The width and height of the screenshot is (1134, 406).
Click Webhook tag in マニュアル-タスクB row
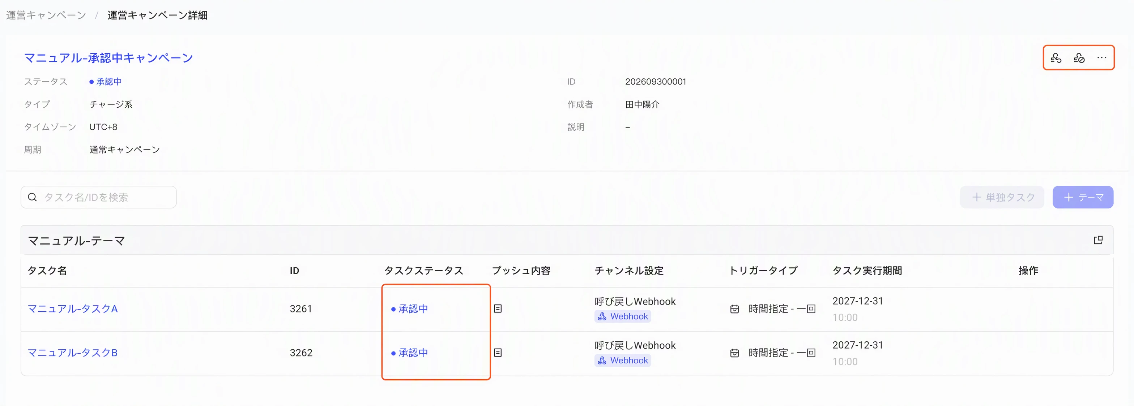click(x=622, y=360)
